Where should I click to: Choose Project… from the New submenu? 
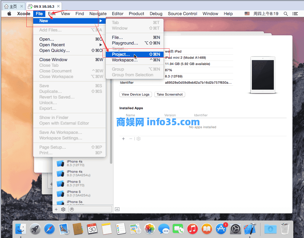(x=135, y=54)
